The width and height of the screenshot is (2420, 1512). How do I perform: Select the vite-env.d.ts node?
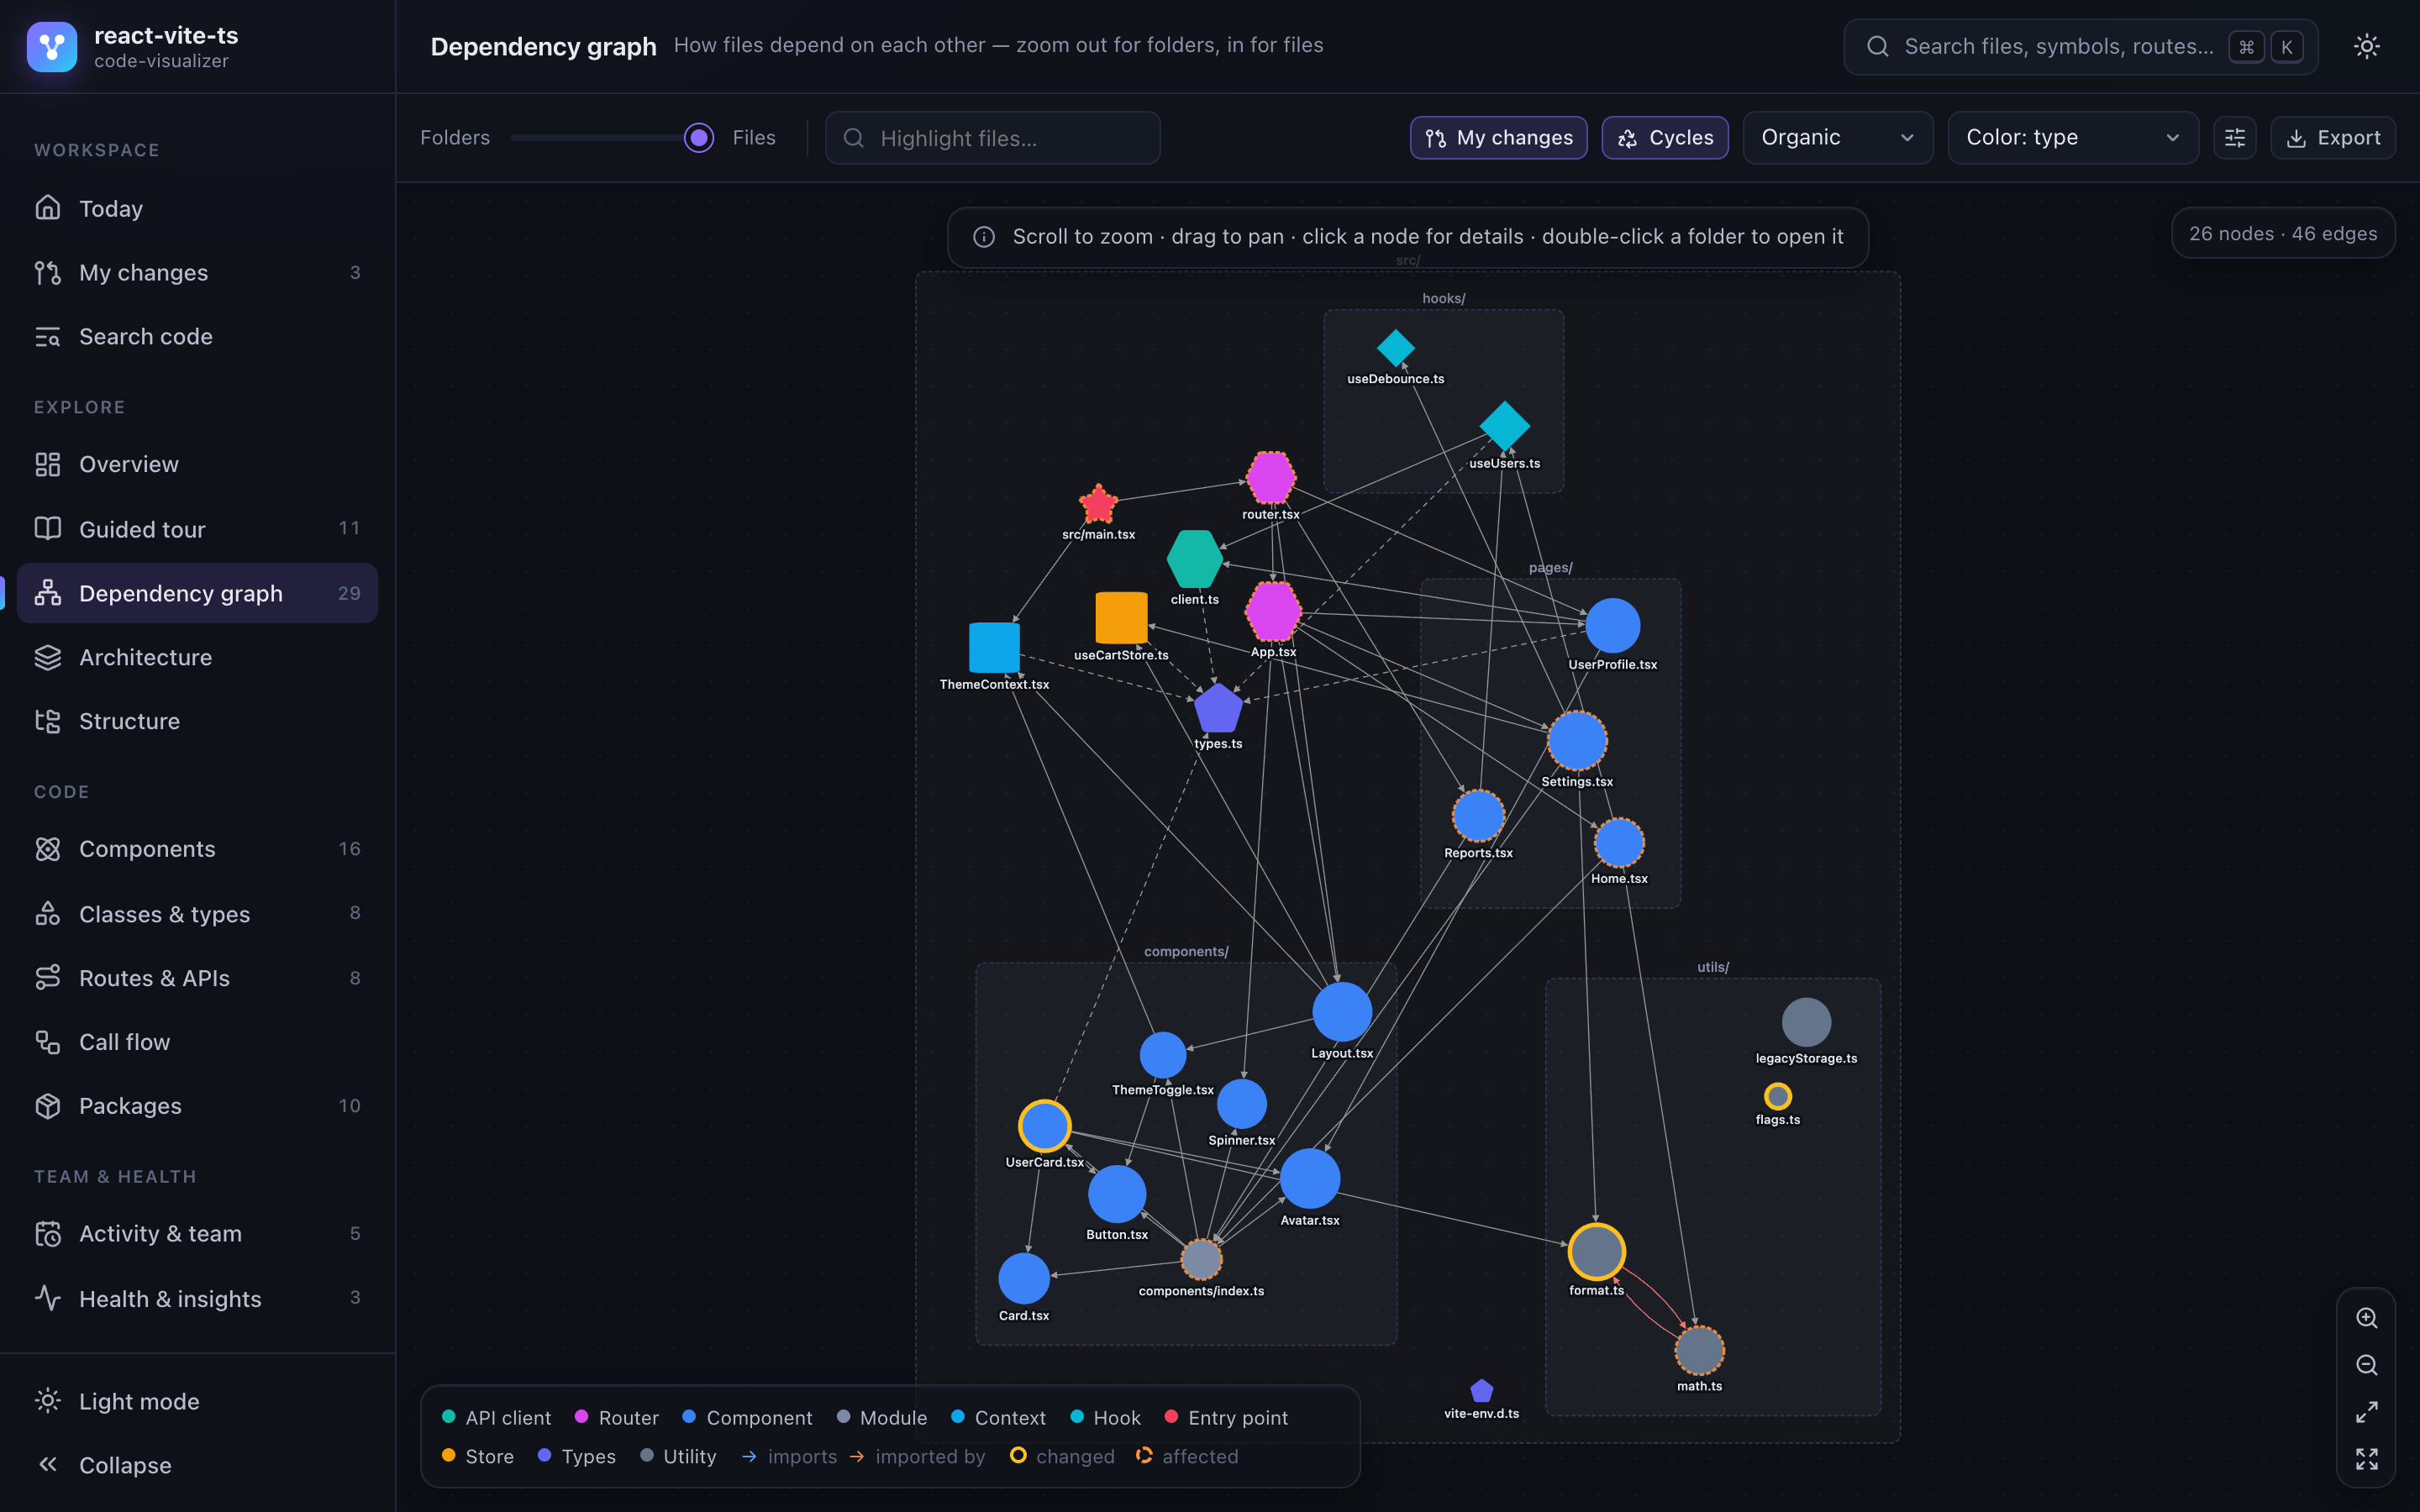(x=1482, y=1390)
